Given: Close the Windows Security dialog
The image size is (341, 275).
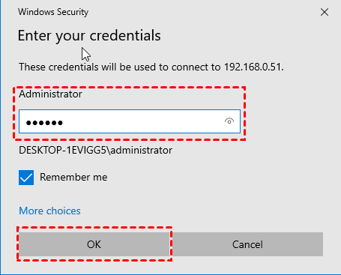Looking at the screenshot, I should (325, 12).
